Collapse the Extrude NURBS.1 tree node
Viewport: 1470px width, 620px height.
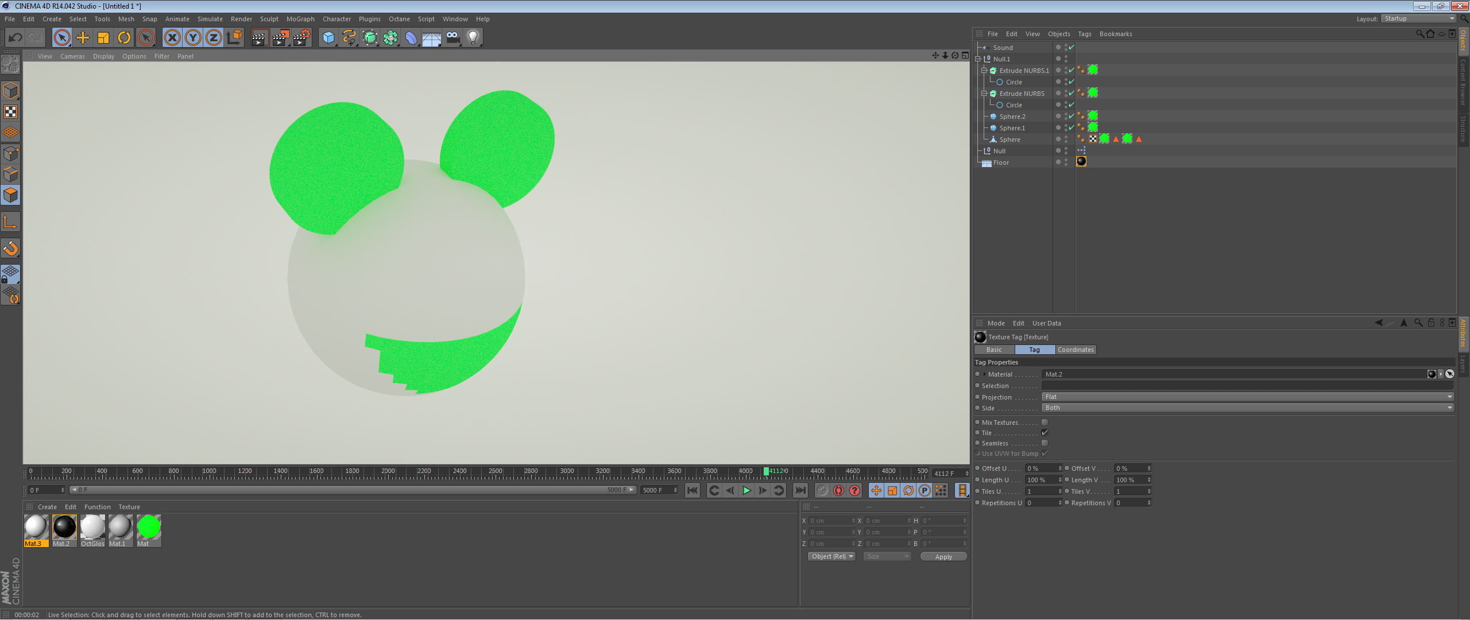coord(984,71)
